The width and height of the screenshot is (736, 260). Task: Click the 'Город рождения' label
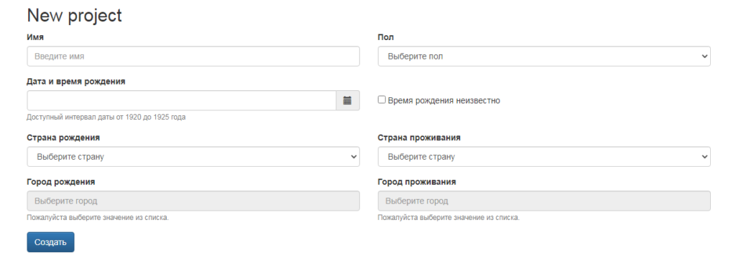(x=61, y=182)
